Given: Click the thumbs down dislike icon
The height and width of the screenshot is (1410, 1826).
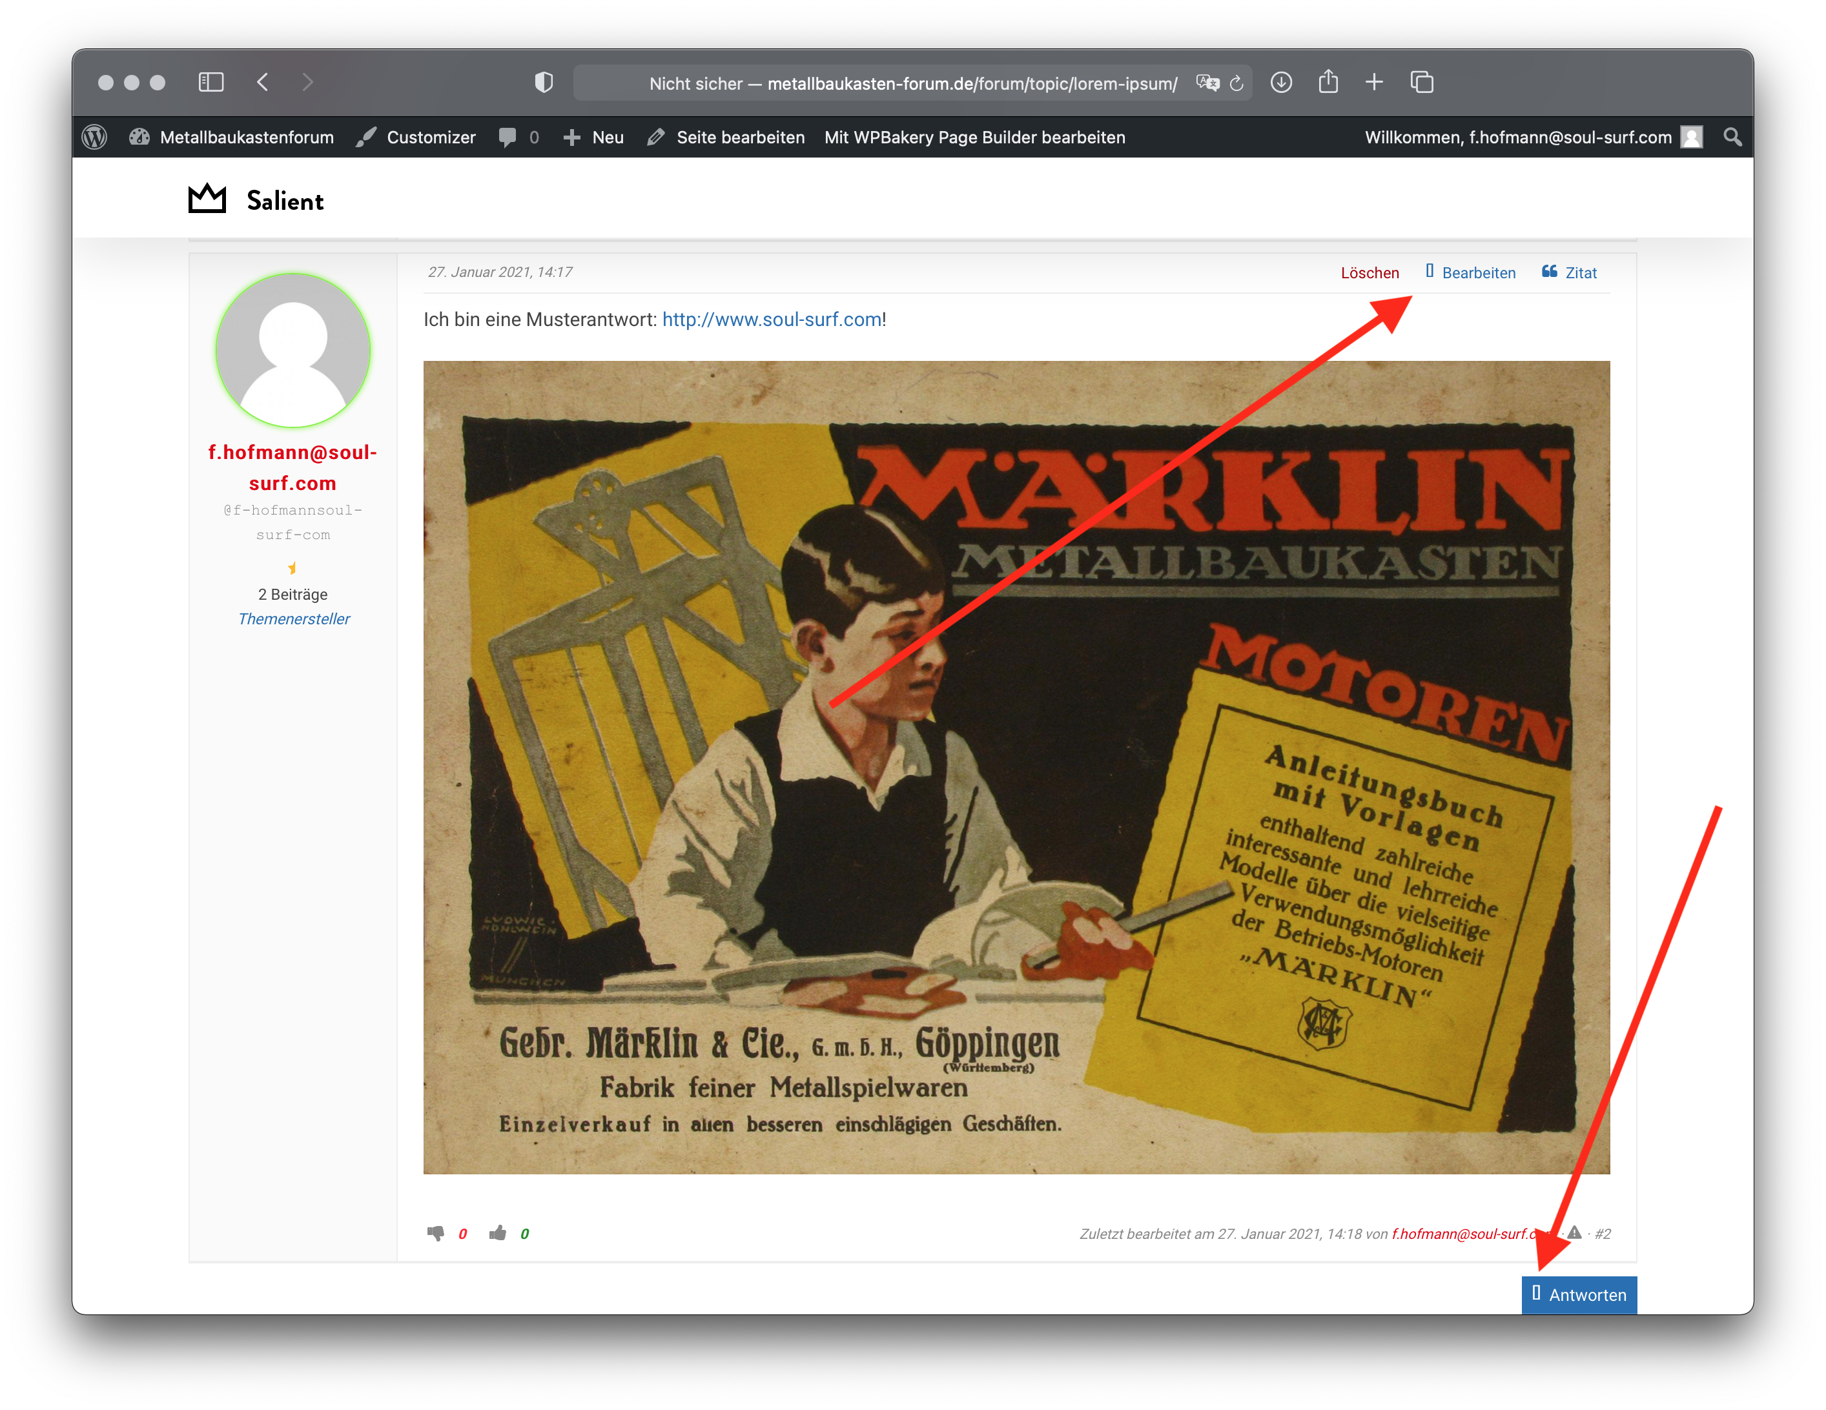Looking at the screenshot, I should coord(435,1234).
